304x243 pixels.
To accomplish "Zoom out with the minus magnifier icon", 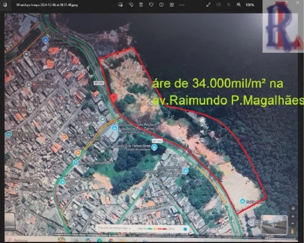I will [x=229, y=4].
